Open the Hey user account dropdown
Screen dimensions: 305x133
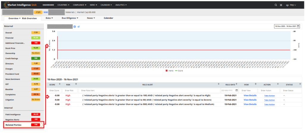click(292, 5)
